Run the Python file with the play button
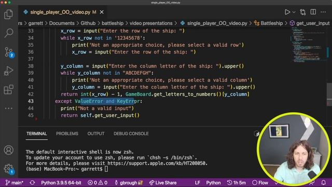The height and width of the screenshot is (187, 332). (287, 12)
